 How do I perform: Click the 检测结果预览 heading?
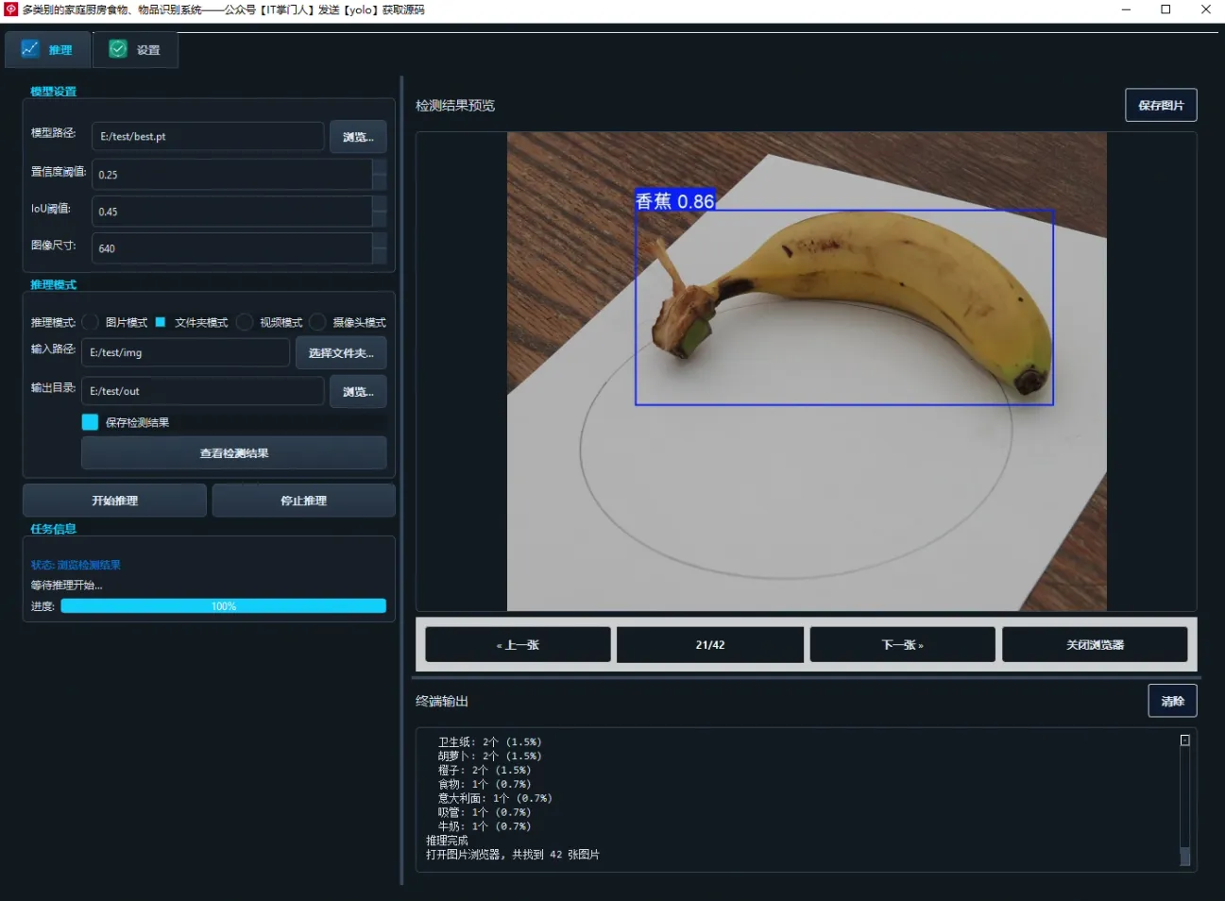click(455, 106)
